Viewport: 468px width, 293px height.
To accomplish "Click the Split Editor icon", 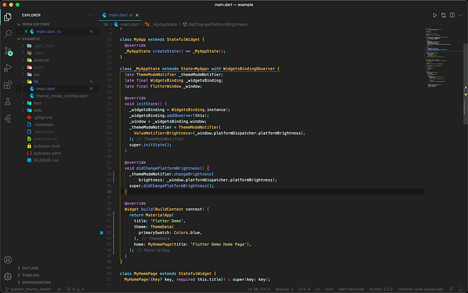I will click(x=452, y=15).
